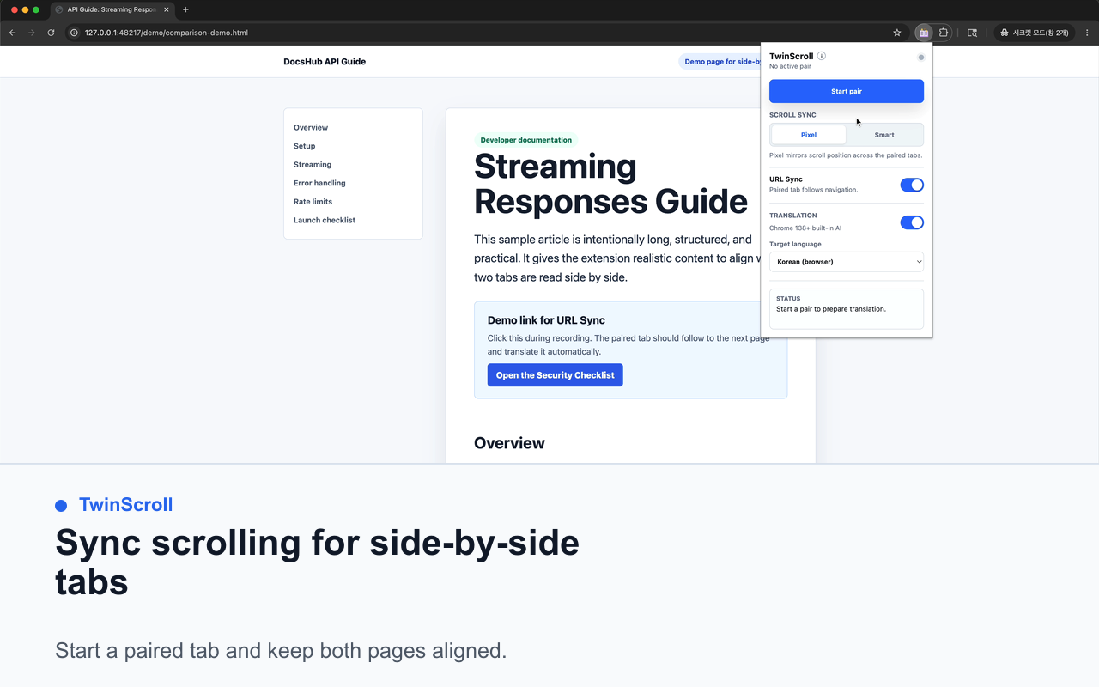Go to Streaming in the sidebar
Image resolution: width=1099 pixels, height=687 pixels.
(x=313, y=164)
